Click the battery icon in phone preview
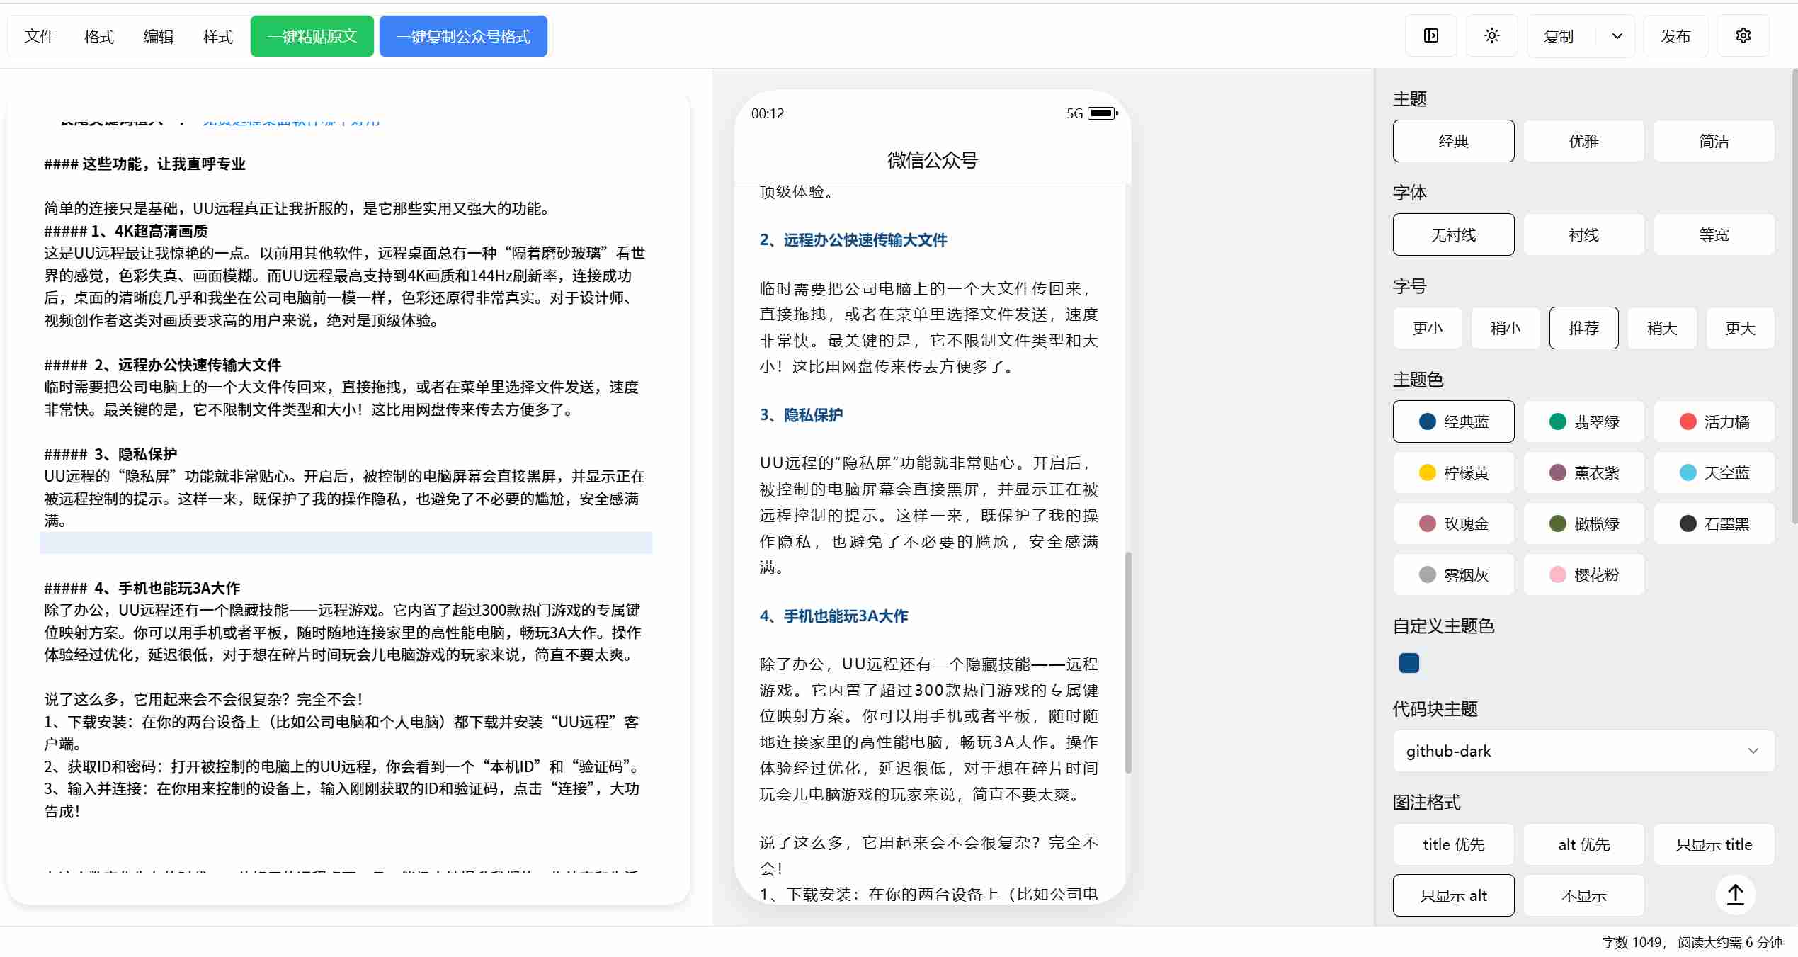This screenshot has width=1798, height=957. click(1102, 113)
